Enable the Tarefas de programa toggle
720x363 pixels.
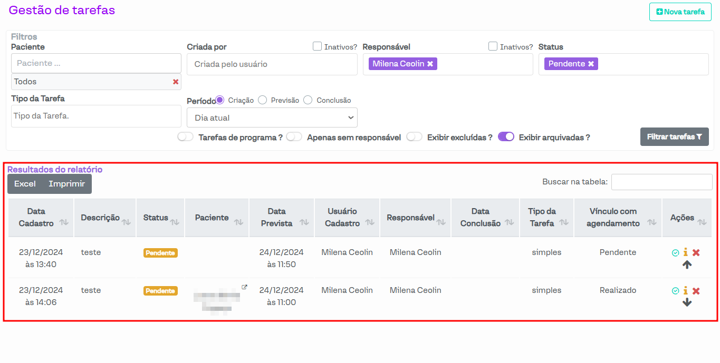186,137
